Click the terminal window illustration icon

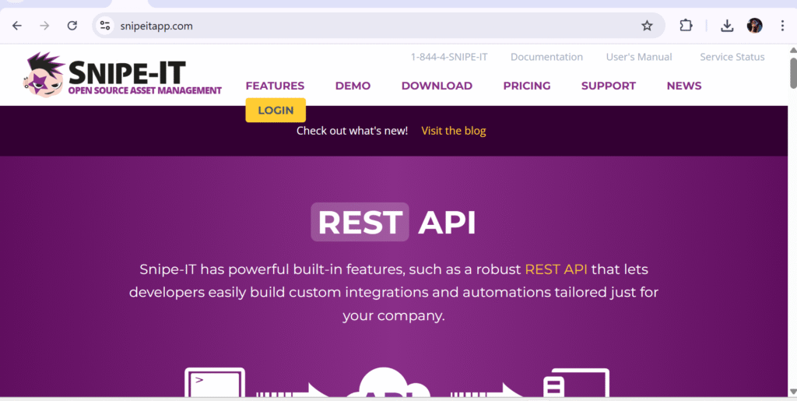click(x=215, y=382)
